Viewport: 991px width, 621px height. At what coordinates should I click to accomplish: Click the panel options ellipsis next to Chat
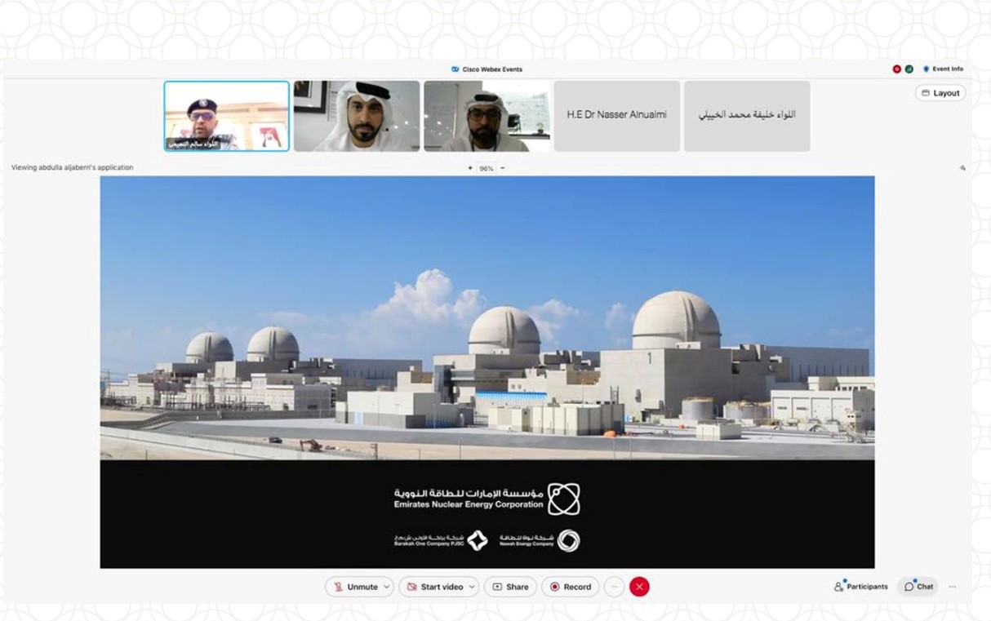[x=952, y=587]
